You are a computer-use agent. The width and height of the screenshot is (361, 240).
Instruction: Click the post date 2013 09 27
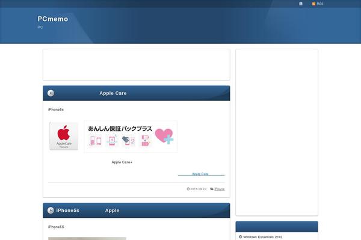point(199,189)
